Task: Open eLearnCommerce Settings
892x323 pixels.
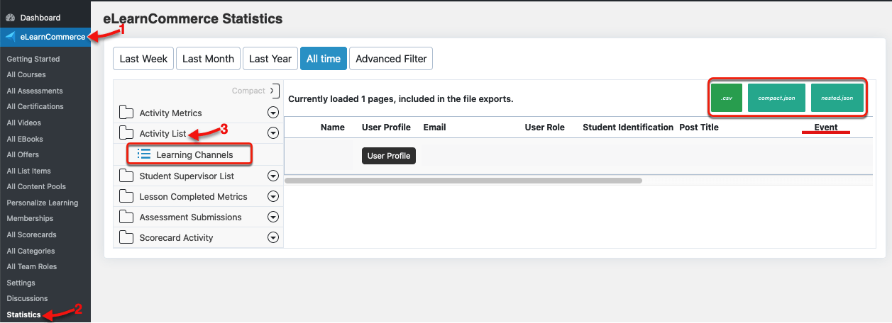Action: 21,283
